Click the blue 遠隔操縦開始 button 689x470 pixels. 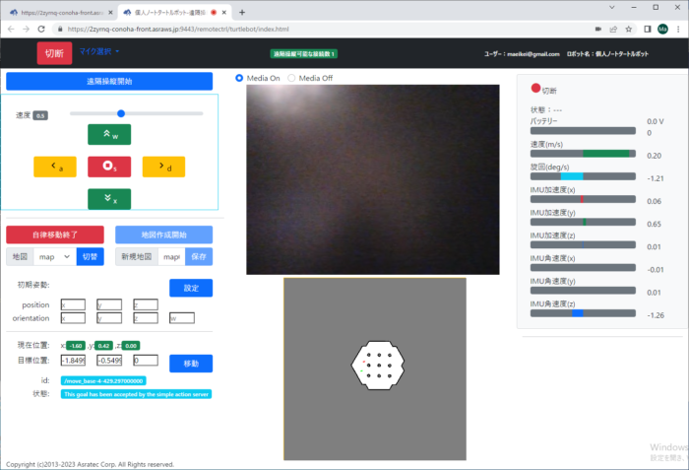coord(109,82)
